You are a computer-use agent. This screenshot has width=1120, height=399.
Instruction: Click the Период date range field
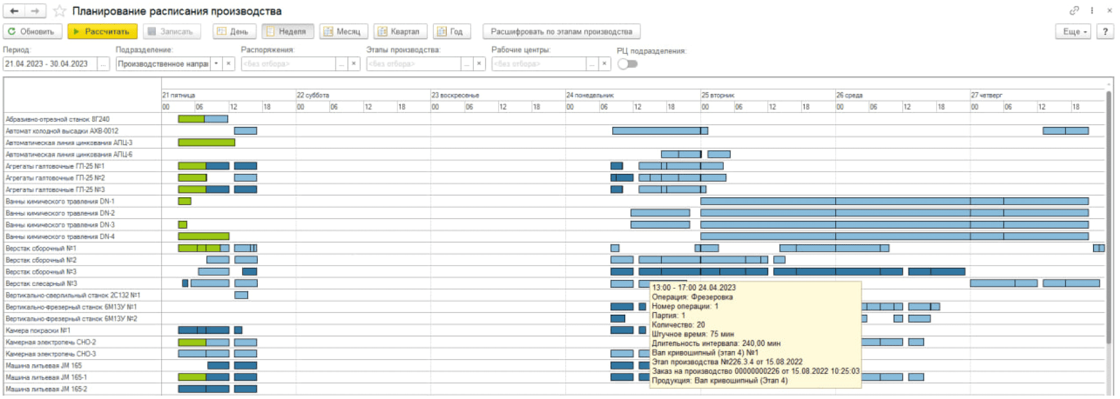click(50, 64)
